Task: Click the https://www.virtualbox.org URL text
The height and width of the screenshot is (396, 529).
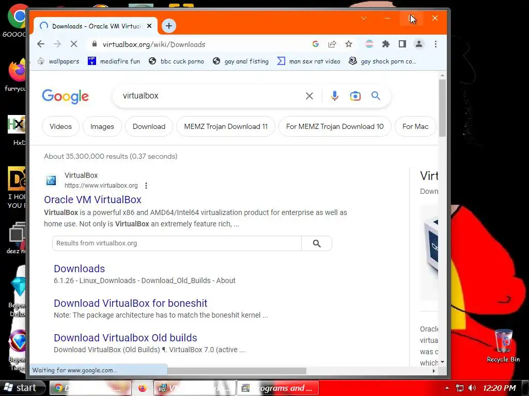Action: [x=101, y=186]
